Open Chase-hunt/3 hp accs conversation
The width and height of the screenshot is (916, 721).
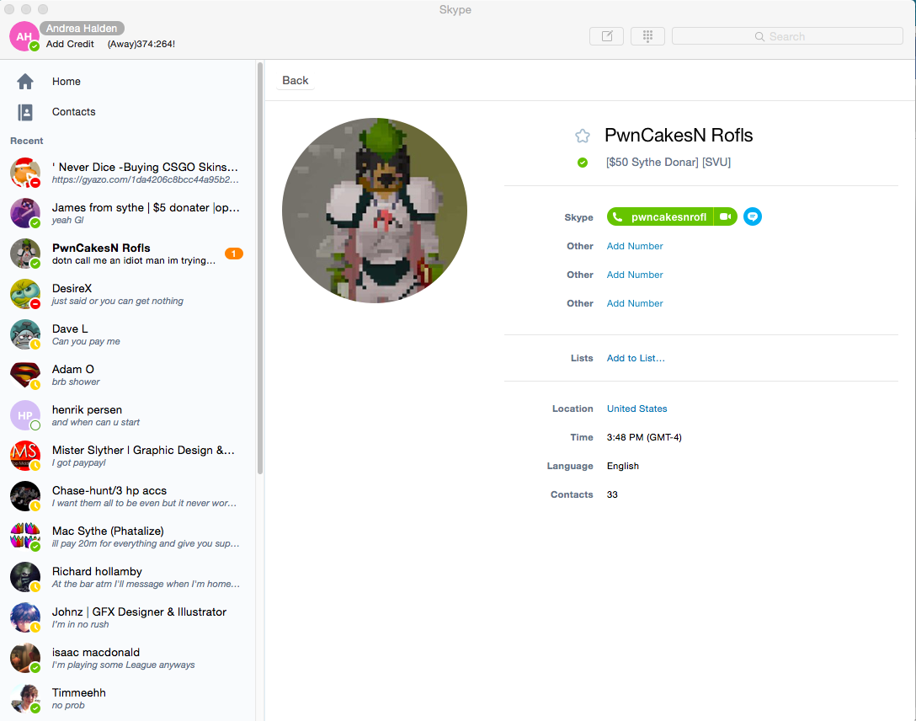coord(127,496)
